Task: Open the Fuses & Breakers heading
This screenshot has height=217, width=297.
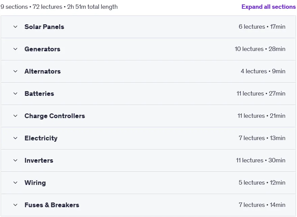Action: 52,205
